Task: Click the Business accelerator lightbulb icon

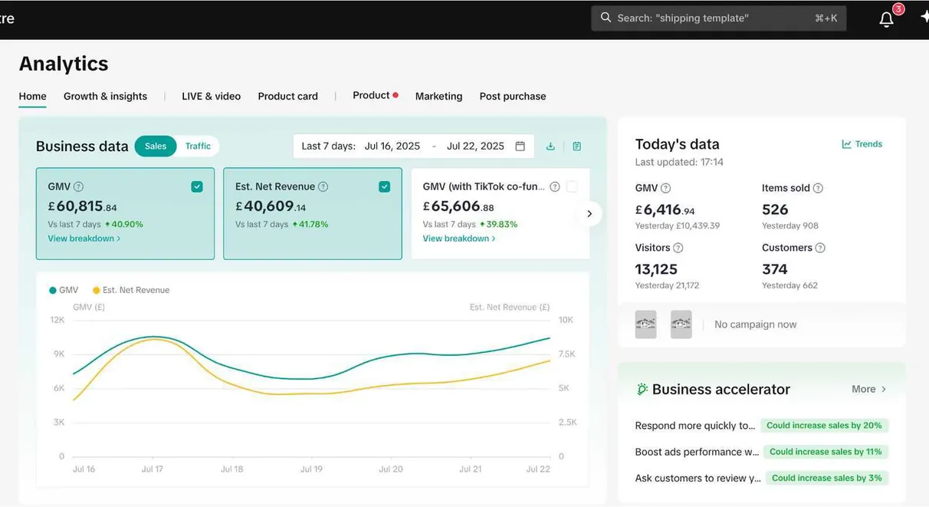Action: coord(642,390)
